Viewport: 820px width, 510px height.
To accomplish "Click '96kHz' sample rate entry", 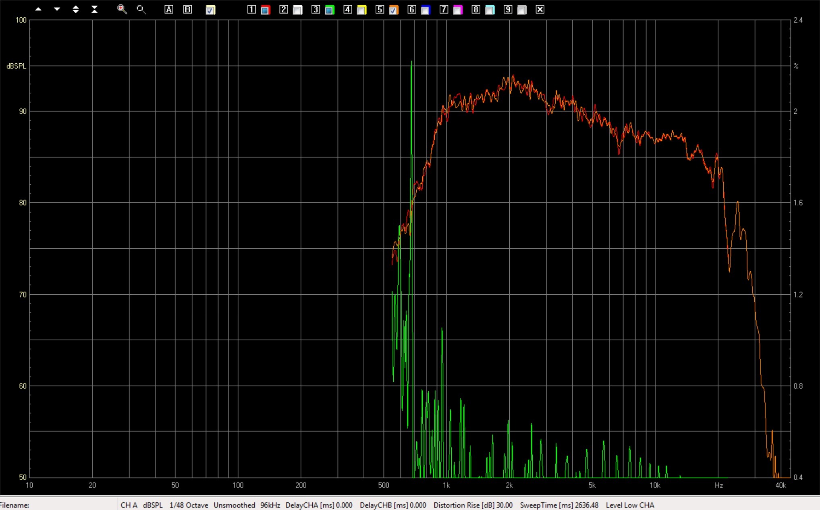I will click(270, 505).
